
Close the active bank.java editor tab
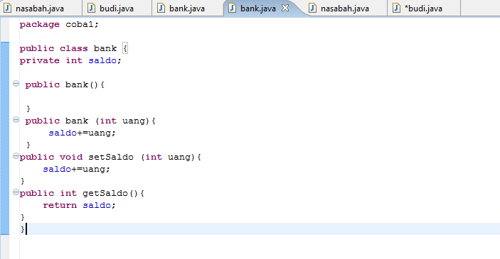coord(285,8)
